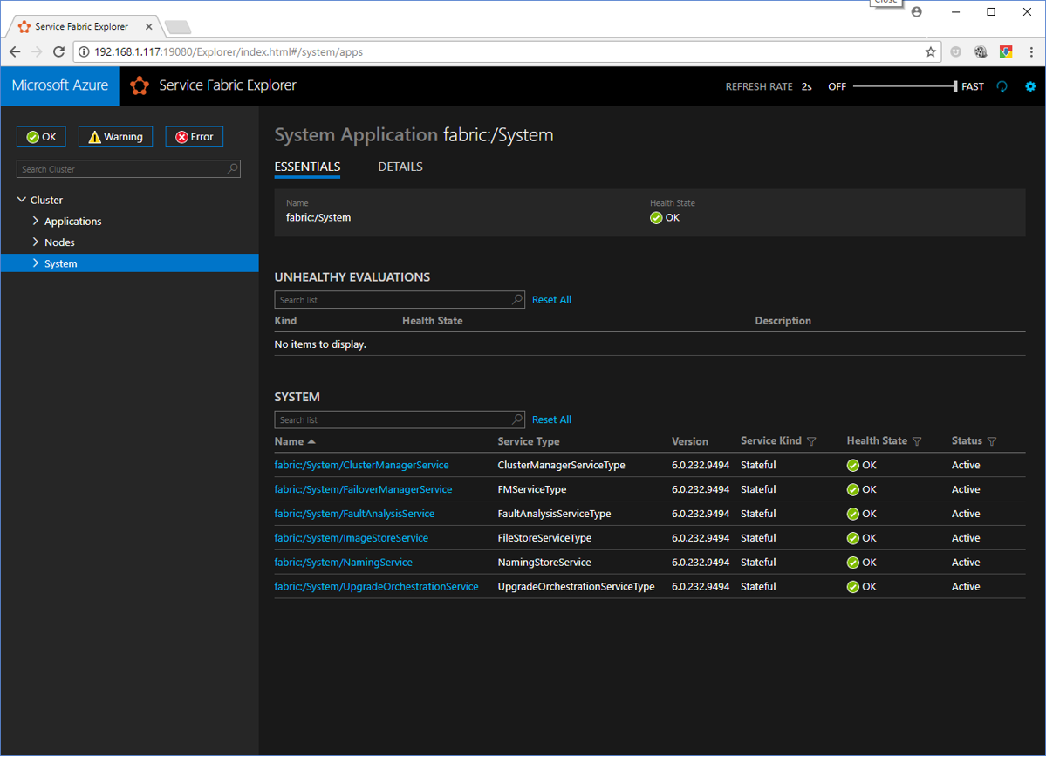Open fabric:/System/UpgradeOrchestrationService link
This screenshot has height=757, width=1046.
376,586
